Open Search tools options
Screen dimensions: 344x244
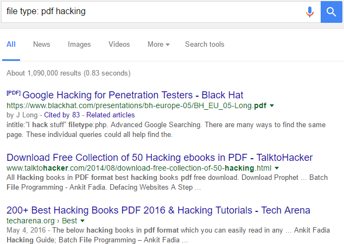[205, 45]
